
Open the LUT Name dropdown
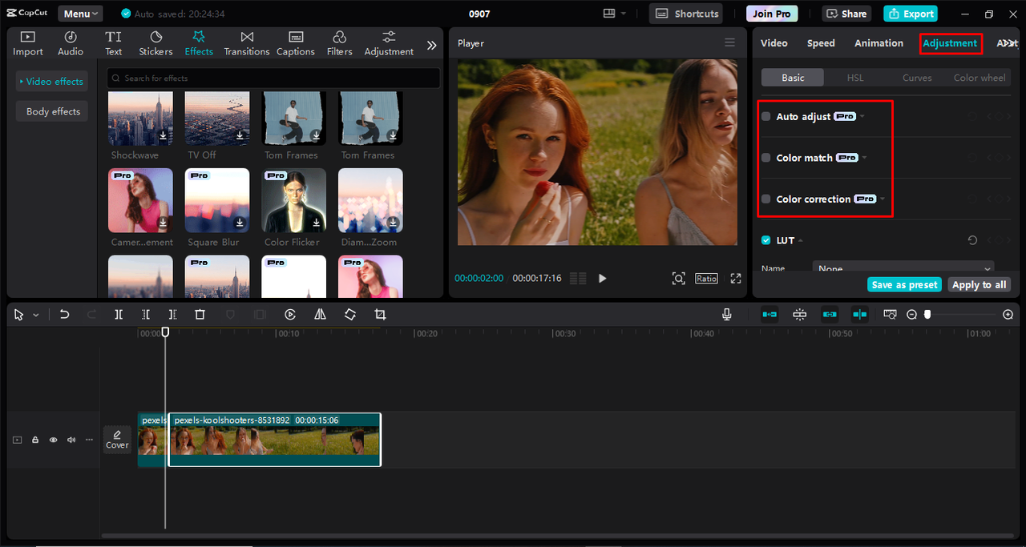tap(903, 267)
